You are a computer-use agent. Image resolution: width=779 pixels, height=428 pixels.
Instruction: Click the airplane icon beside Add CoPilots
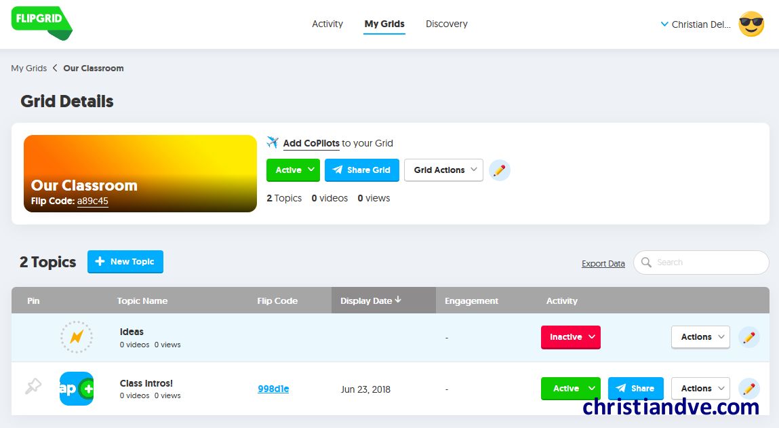tap(274, 142)
